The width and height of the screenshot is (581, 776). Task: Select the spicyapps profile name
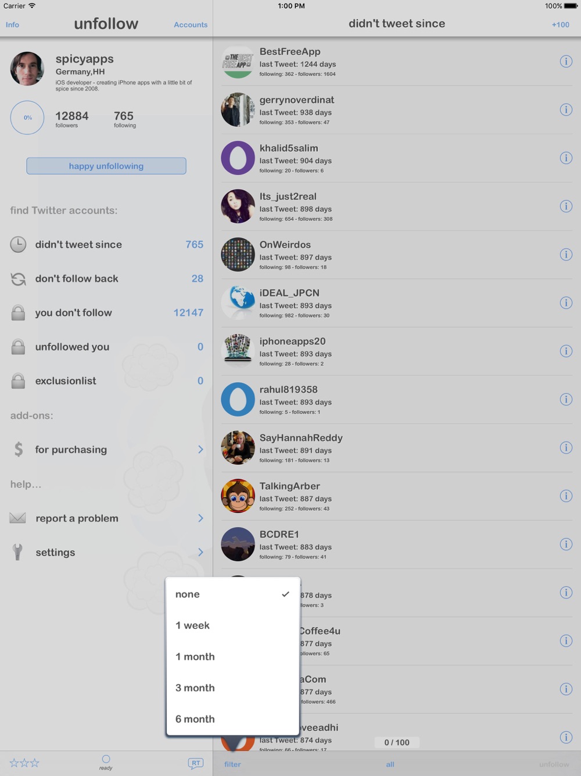85,59
